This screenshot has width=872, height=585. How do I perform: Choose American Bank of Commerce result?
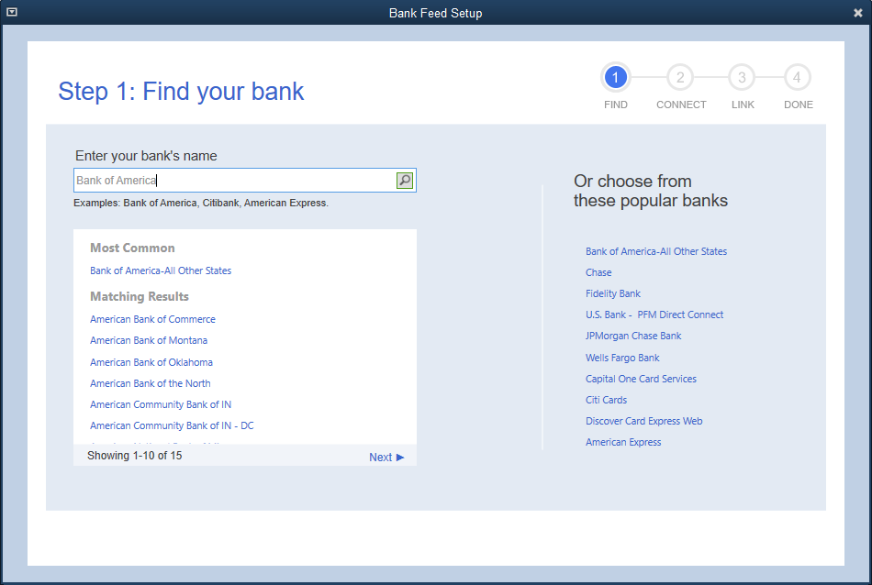[x=152, y=319]
